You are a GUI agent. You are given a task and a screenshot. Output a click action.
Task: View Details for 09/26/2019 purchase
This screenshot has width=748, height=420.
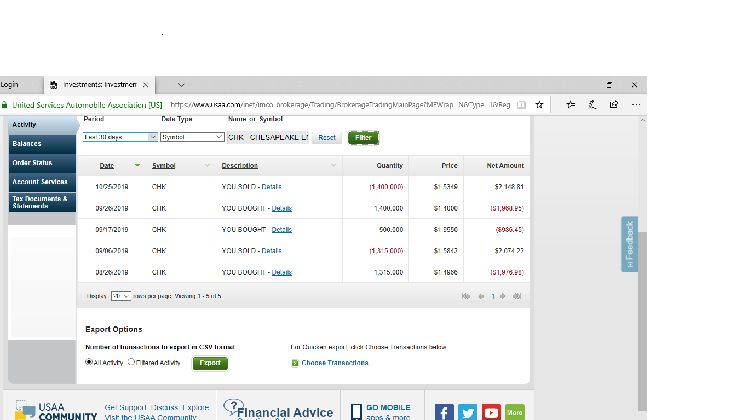(x=281, y=208)
